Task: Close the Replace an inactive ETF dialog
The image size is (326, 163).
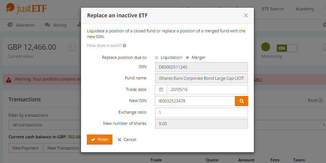Action: pos(246,15)
